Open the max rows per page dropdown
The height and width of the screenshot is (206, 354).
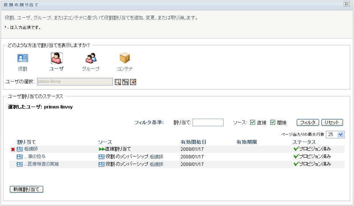pyautogui.click(x=335, y=135)
